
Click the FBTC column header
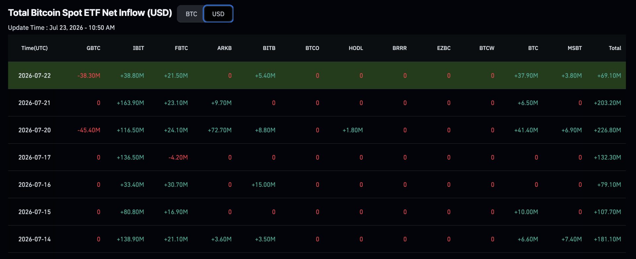click(181, 48)
